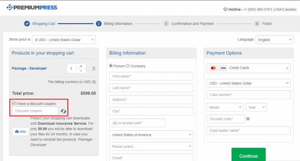Click the $599.00 total price value
This screenshot has height=161, width=300.
[x=88, y=93]
